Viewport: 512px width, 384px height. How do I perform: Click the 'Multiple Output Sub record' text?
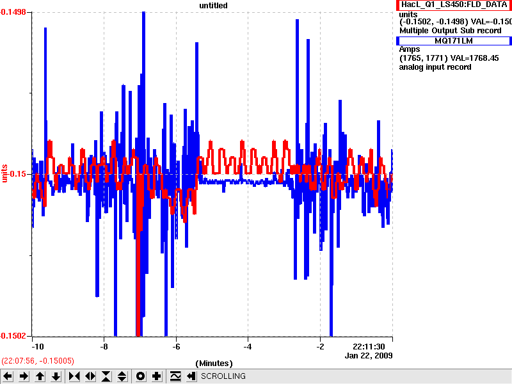point(451,31)
